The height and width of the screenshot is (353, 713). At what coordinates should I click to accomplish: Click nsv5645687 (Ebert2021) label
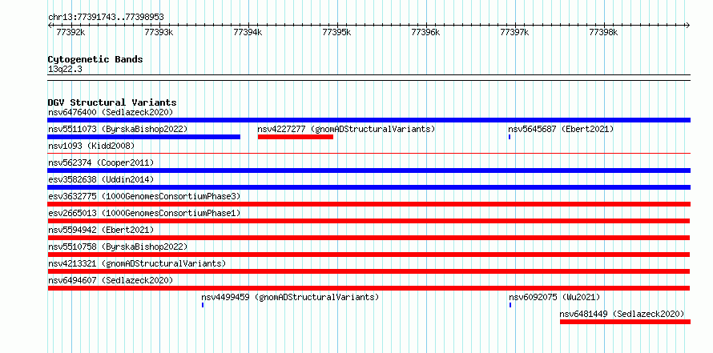561,129
